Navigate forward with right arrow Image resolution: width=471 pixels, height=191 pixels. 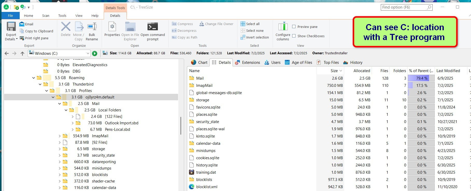coord(15,54)
